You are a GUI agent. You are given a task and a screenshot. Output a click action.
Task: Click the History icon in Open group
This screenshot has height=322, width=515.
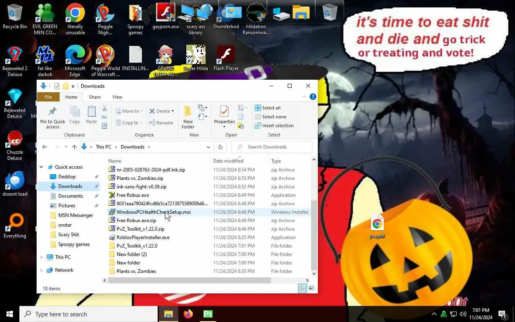[x=241, y=126]
